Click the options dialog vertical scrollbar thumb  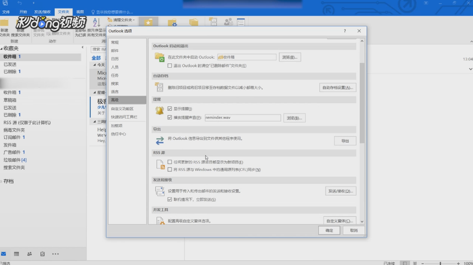pyautogui.click(x=362, y=103)
